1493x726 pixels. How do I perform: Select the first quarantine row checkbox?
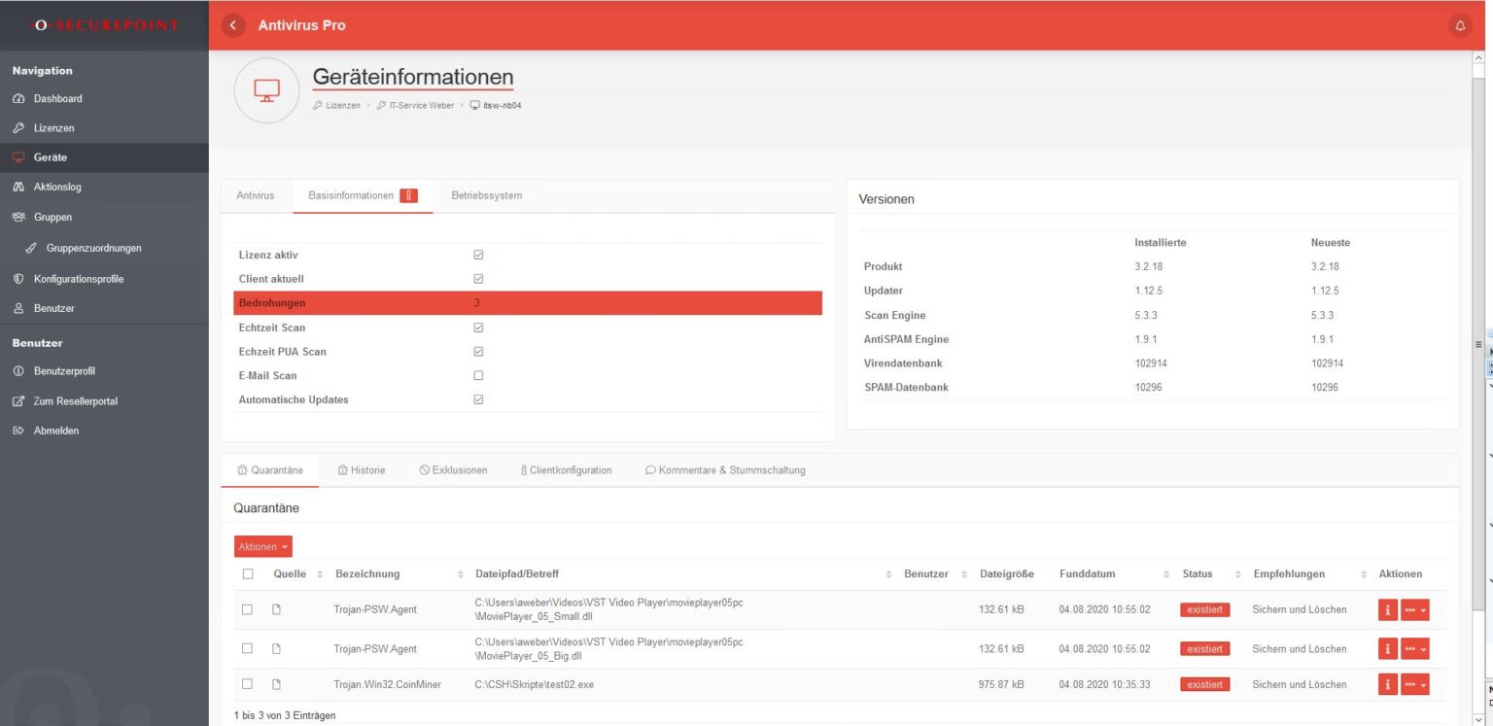247,609
